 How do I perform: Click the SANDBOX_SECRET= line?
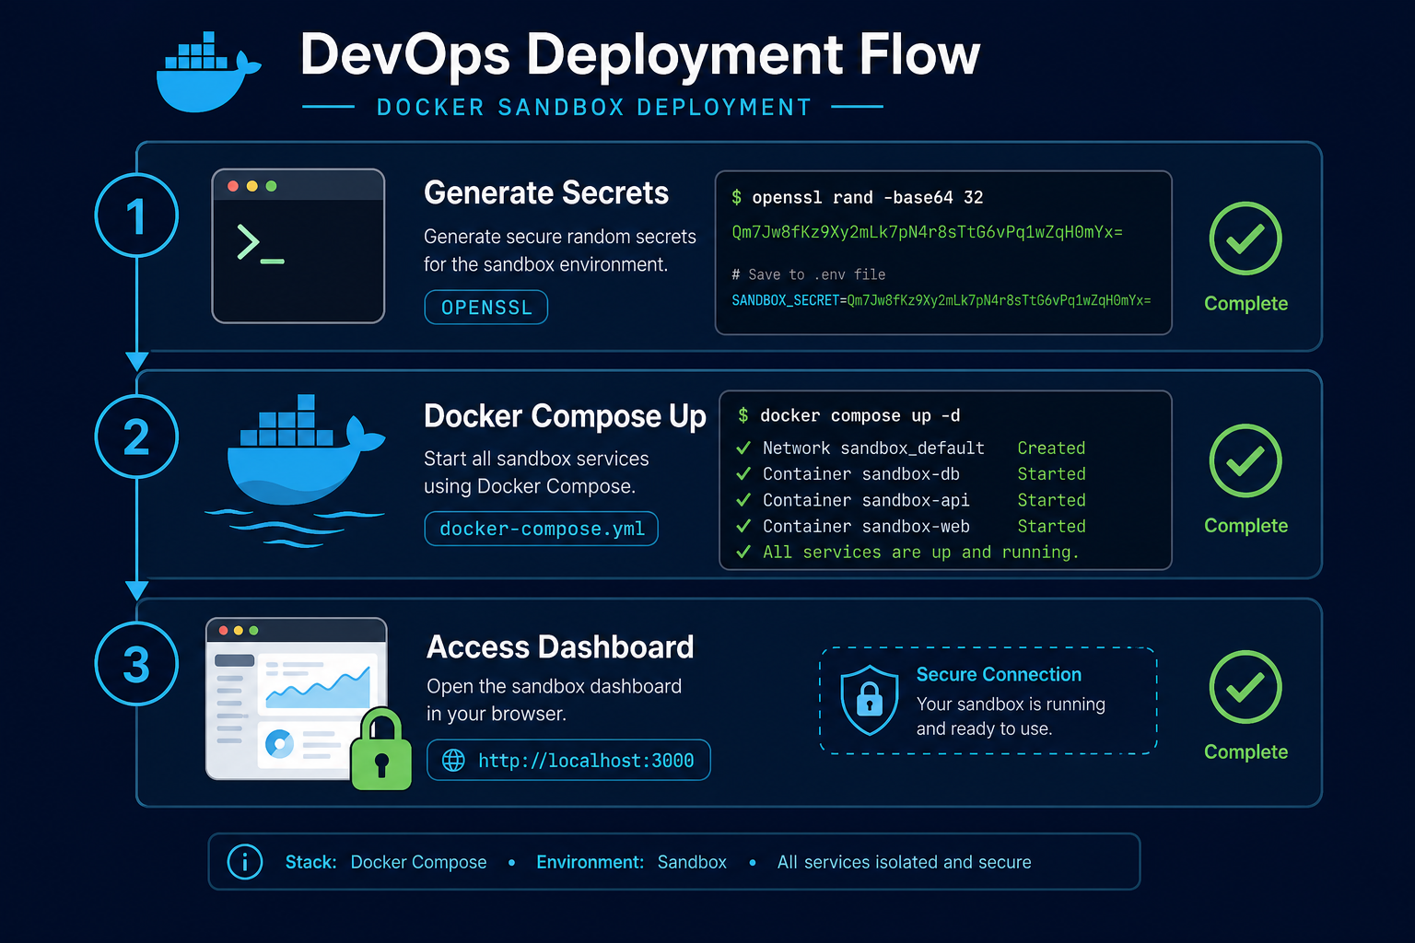[941, 300]
